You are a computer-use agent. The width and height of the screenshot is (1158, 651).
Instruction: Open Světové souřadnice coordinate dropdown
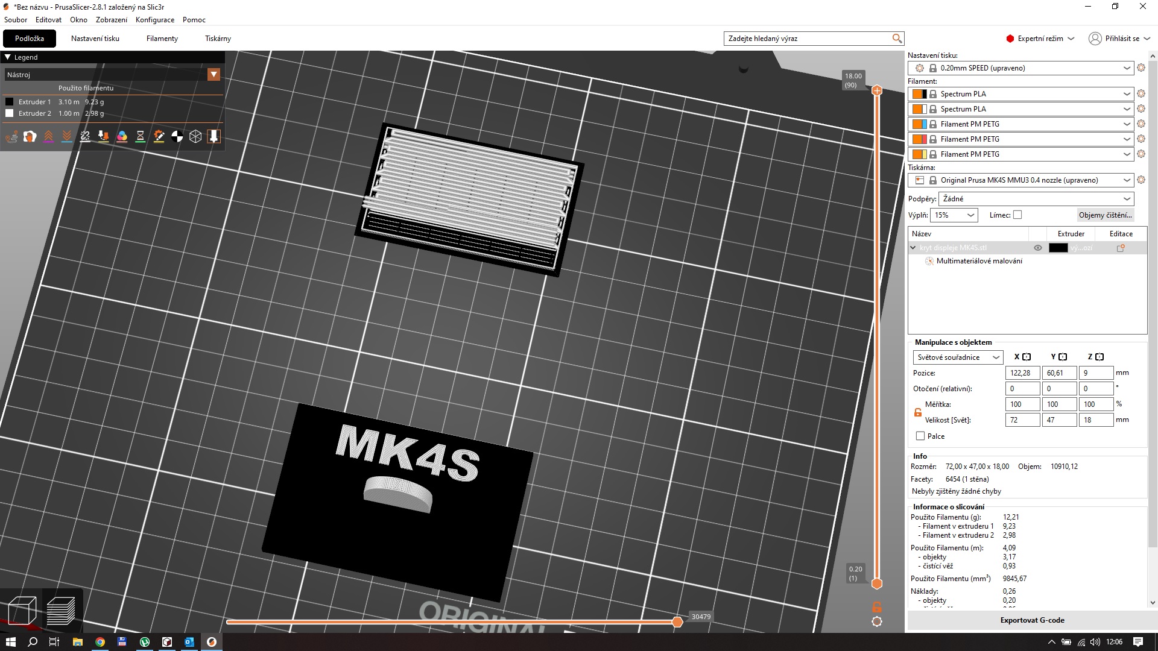[x=958, y=357]
